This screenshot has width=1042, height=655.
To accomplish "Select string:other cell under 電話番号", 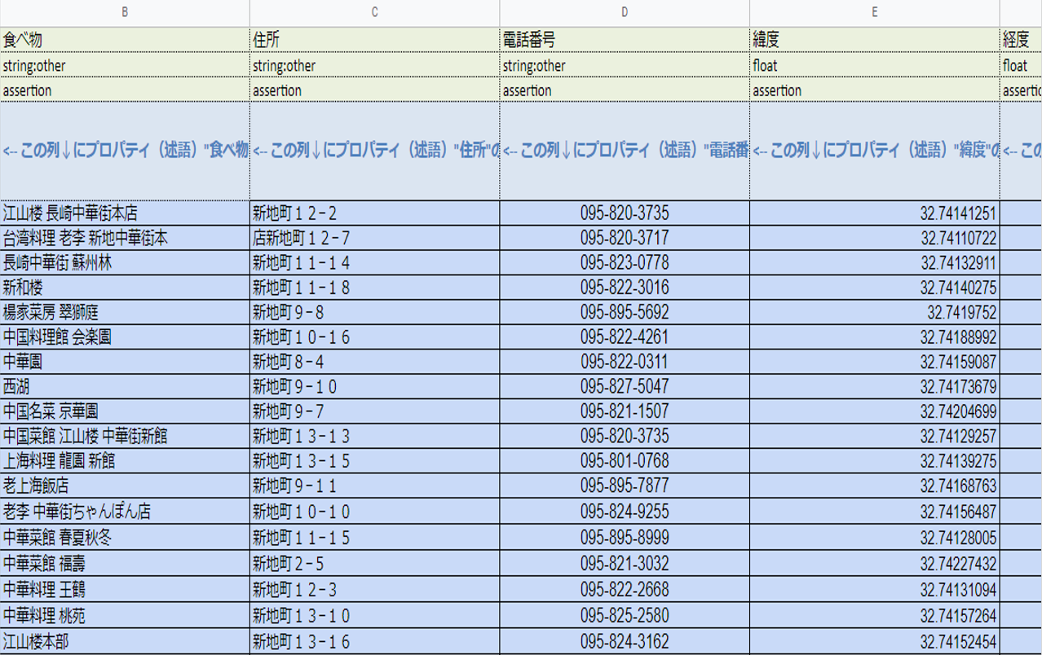I will (625, 65).
